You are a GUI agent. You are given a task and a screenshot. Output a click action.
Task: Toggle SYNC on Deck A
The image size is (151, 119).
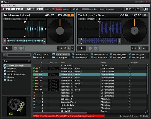(7, 19)
